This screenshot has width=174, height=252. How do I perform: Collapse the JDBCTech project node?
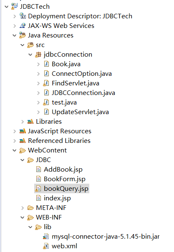click(x=6, y=7)
